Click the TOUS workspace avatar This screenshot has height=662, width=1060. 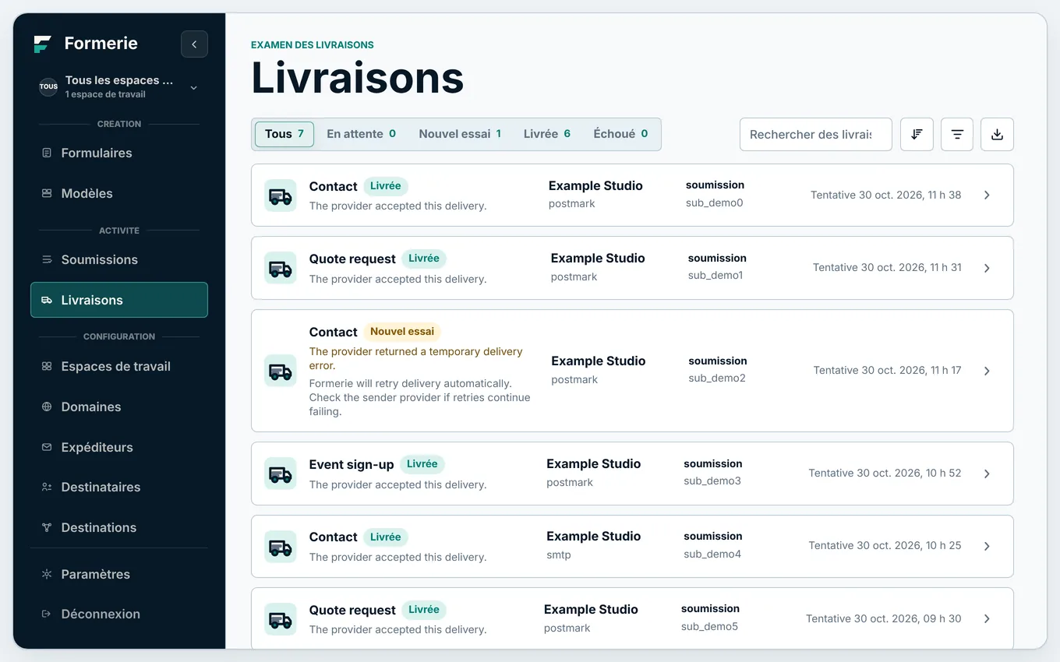coord(48,87)
